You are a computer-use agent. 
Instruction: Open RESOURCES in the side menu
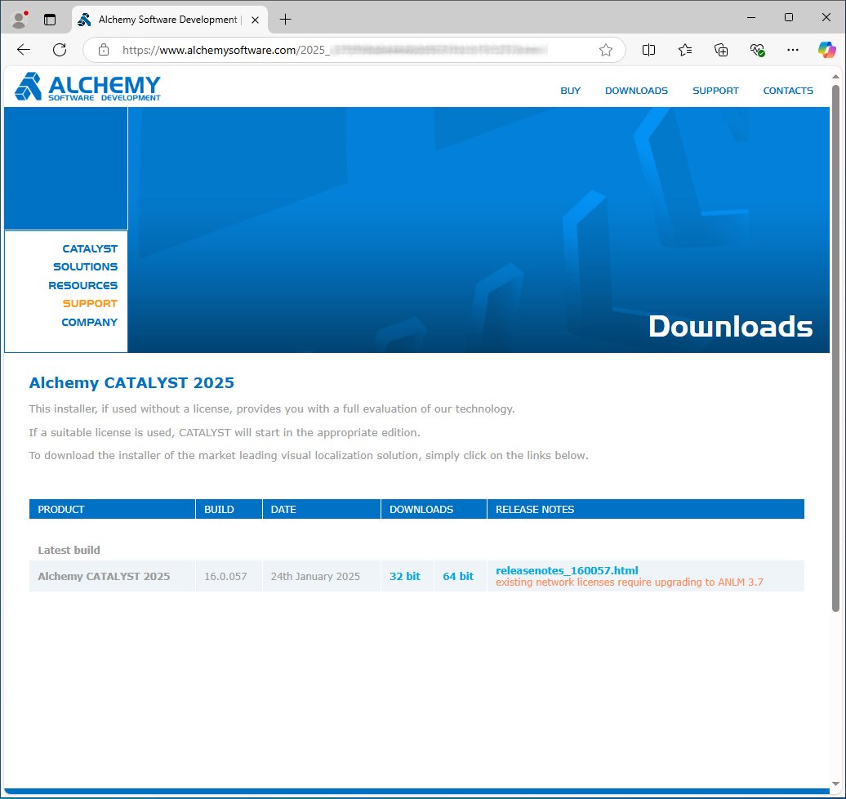(82, 286)
